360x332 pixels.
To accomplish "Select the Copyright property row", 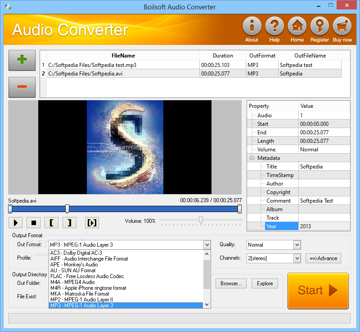I will point(298,192).
